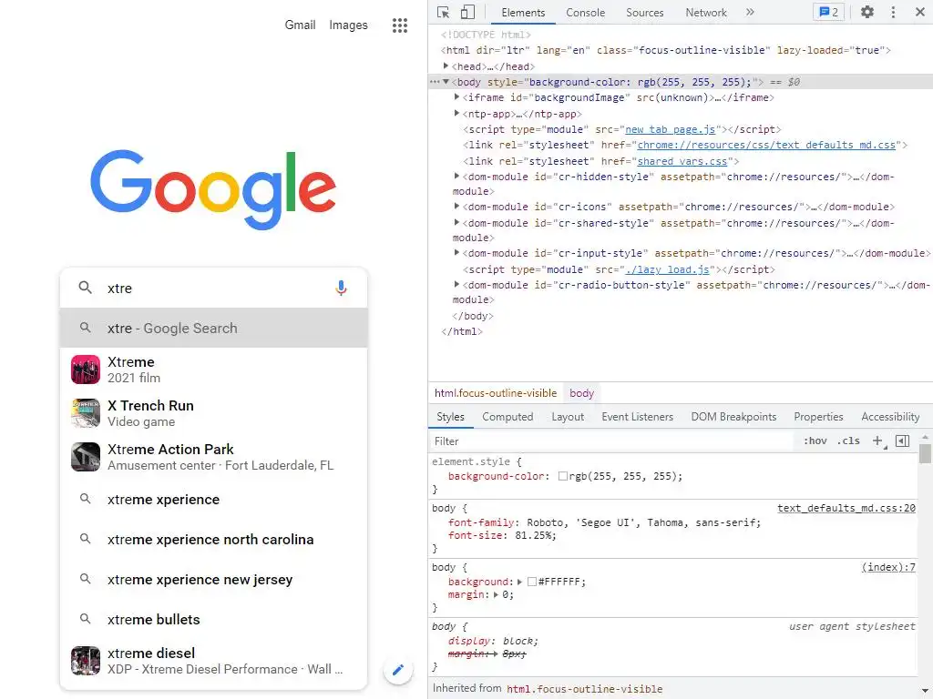Open the Event Listeners tab

click(637, 417)
